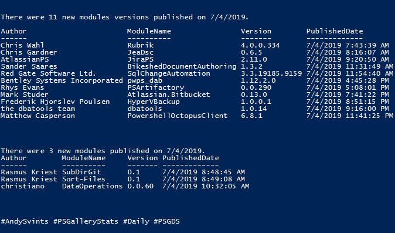
Task: Click Atlassian.Bitbucket module name
Action: (x=169, y=95)
